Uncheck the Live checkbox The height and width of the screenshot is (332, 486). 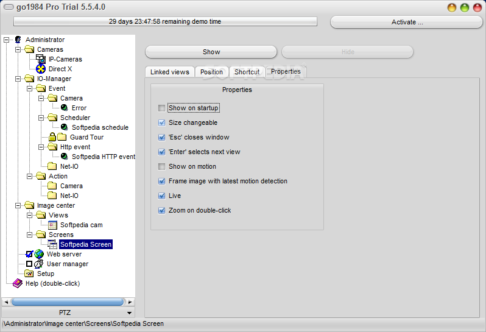tap(161, 196)
